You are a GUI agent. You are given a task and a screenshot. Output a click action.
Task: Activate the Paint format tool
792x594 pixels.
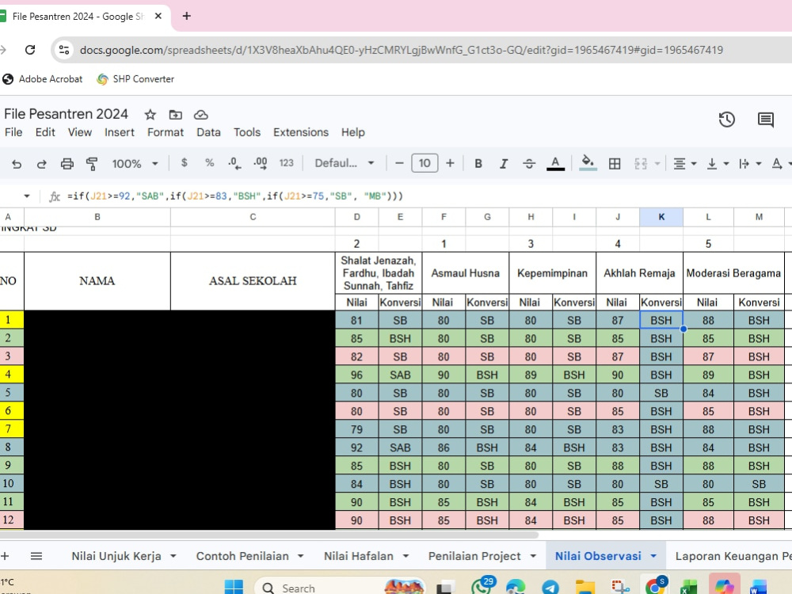click(92, 164)
